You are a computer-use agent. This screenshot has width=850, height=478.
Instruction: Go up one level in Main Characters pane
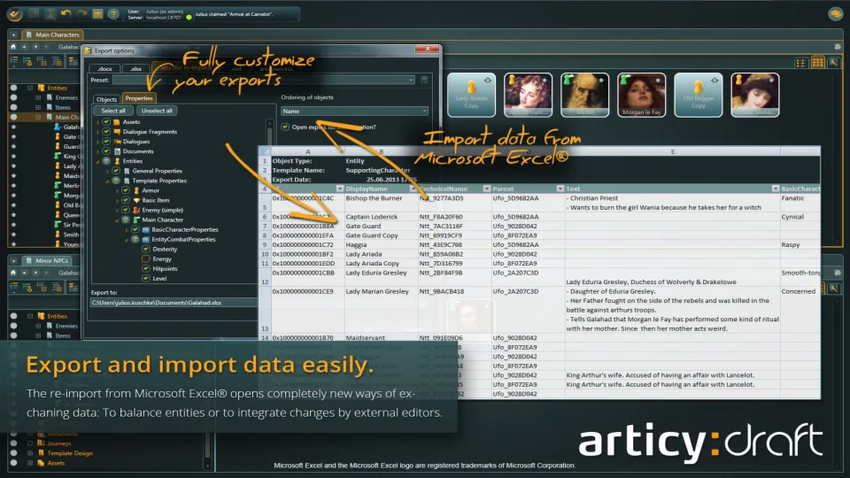click(x=25, y=47)
